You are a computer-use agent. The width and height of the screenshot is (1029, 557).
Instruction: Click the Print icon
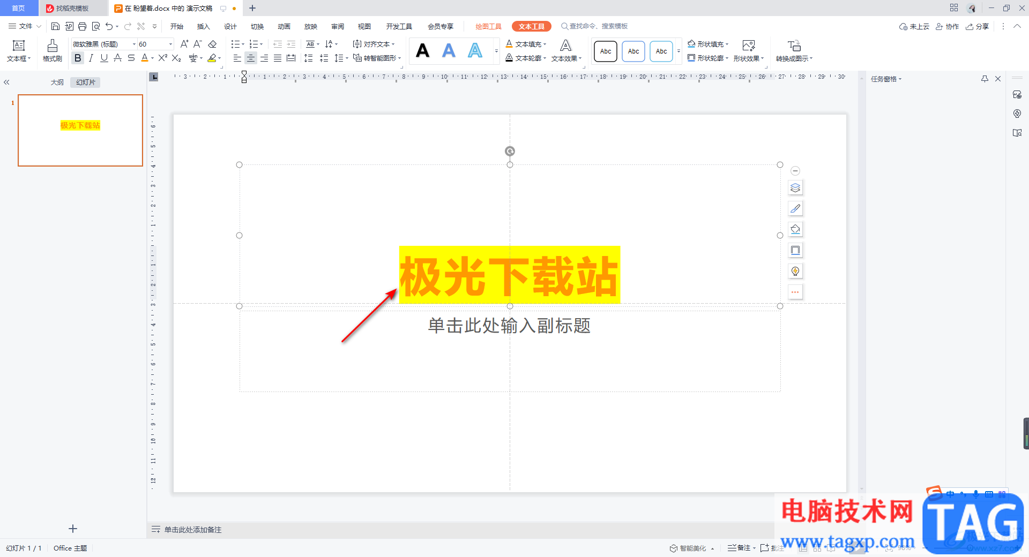pyautogui.click(x=82, y=26)
